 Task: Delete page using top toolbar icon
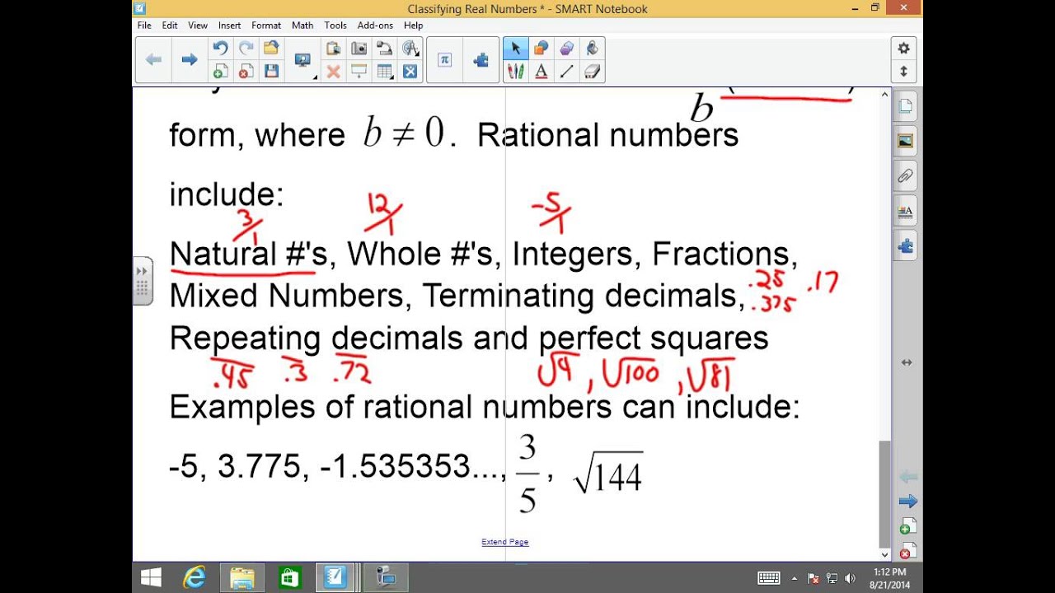tap(246, 72)
